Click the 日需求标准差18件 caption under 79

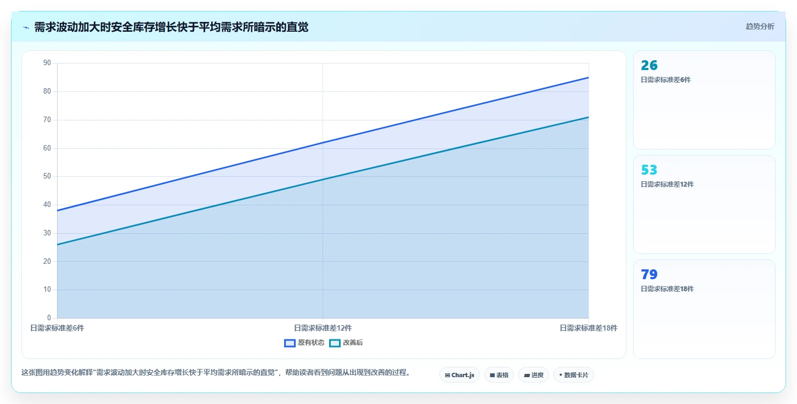[667, 289]
